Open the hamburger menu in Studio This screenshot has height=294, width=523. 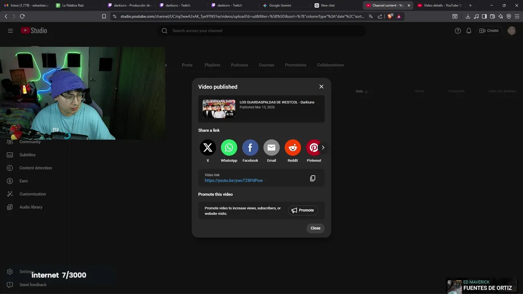click(11, 31)
